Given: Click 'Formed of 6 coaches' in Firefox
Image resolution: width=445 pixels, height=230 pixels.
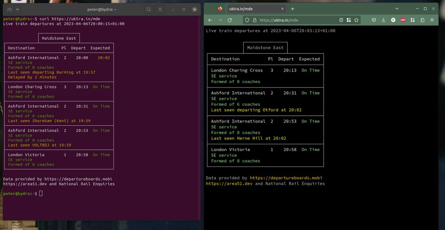Looking at the screenshot, I should (x=235, y=105).
